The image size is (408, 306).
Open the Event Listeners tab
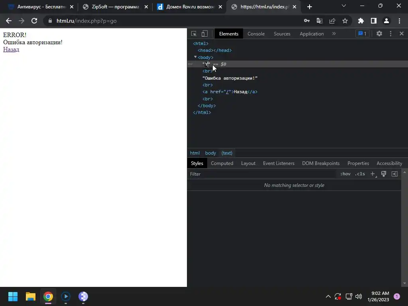pos(279,163)
